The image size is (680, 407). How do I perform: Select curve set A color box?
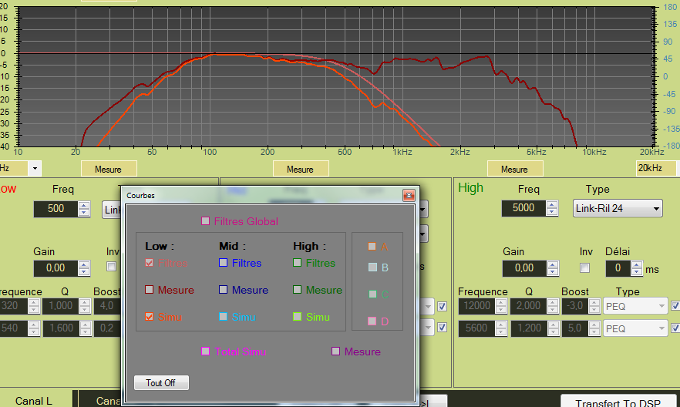pos(372,247)
